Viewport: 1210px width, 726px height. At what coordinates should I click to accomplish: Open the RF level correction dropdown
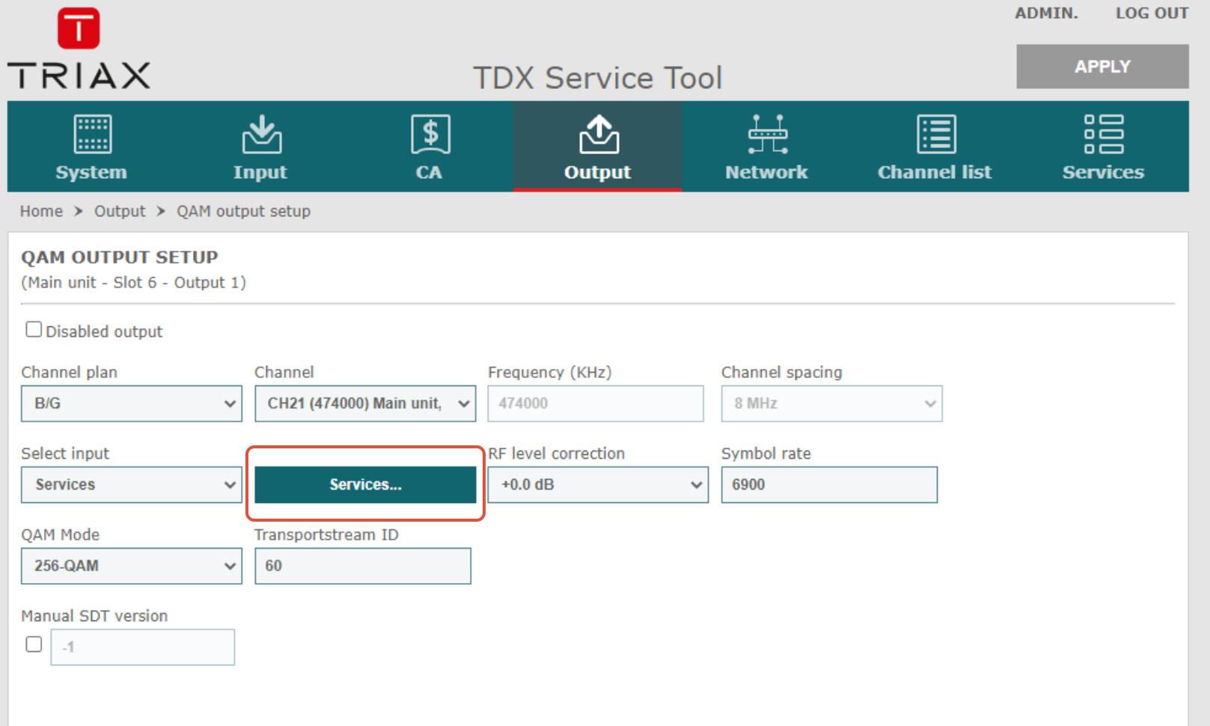click(x=598, y=484)
